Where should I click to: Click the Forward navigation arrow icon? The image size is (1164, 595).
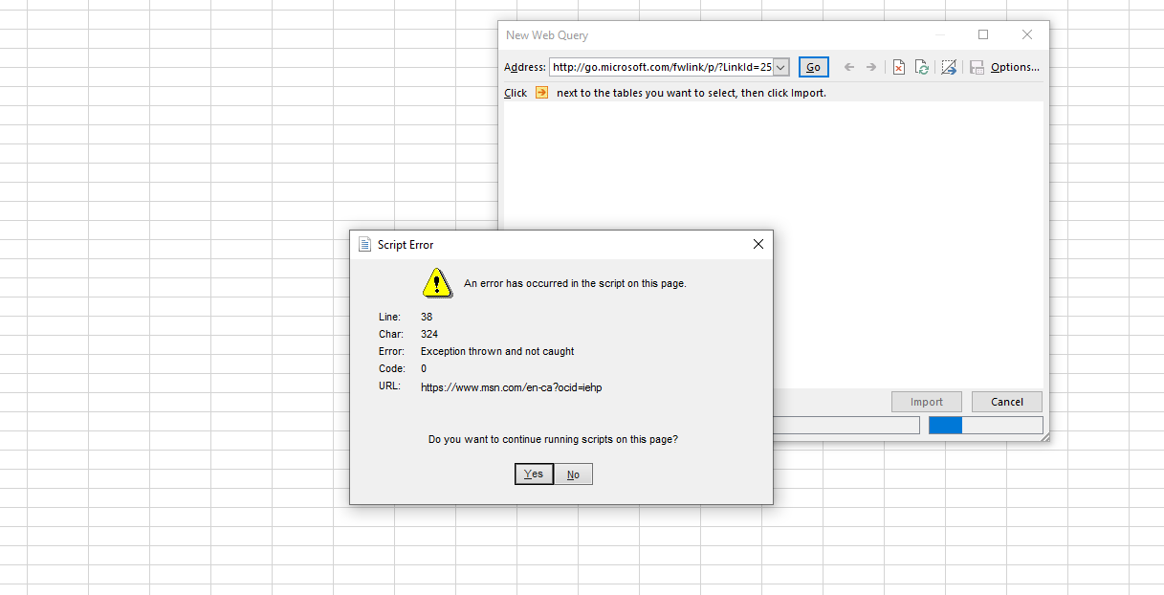click(x=873, y=67)
